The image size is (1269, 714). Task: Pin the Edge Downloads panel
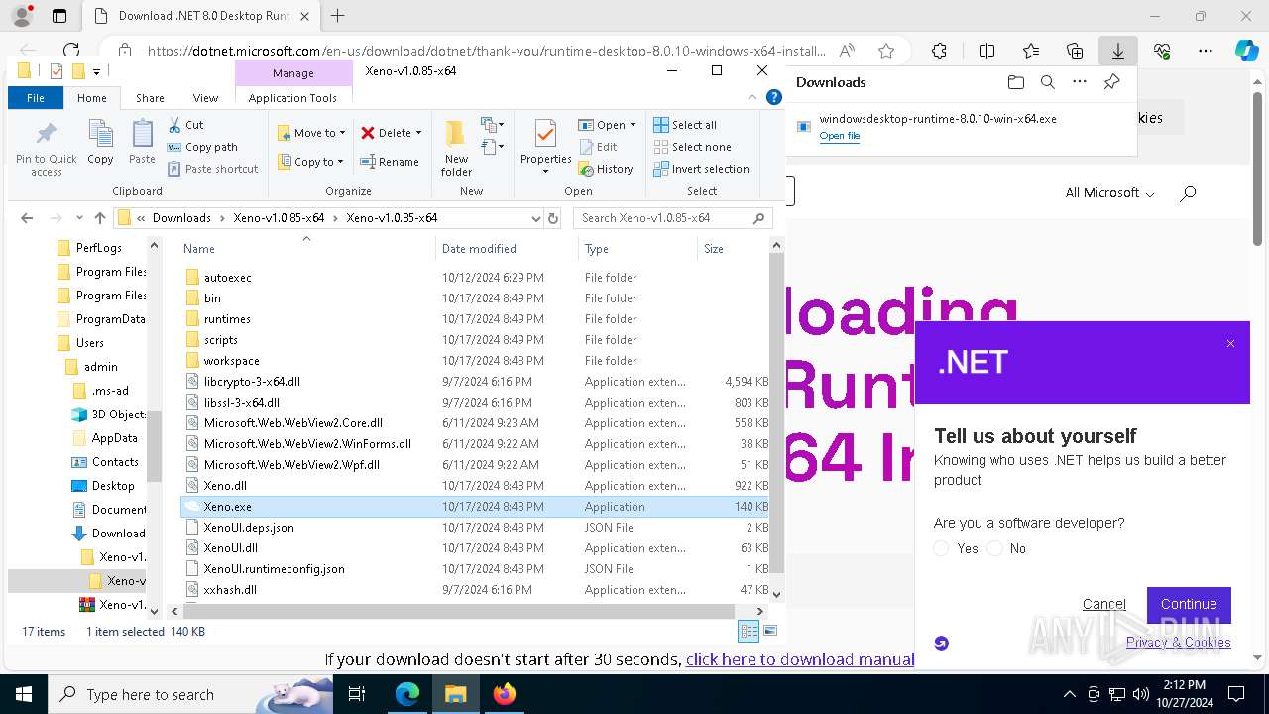(1111, 82)
